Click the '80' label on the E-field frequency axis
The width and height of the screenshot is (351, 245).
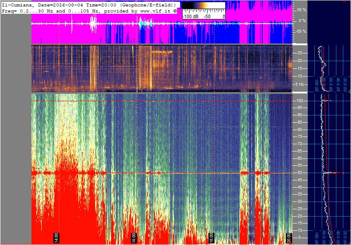(x=299, y=129)
